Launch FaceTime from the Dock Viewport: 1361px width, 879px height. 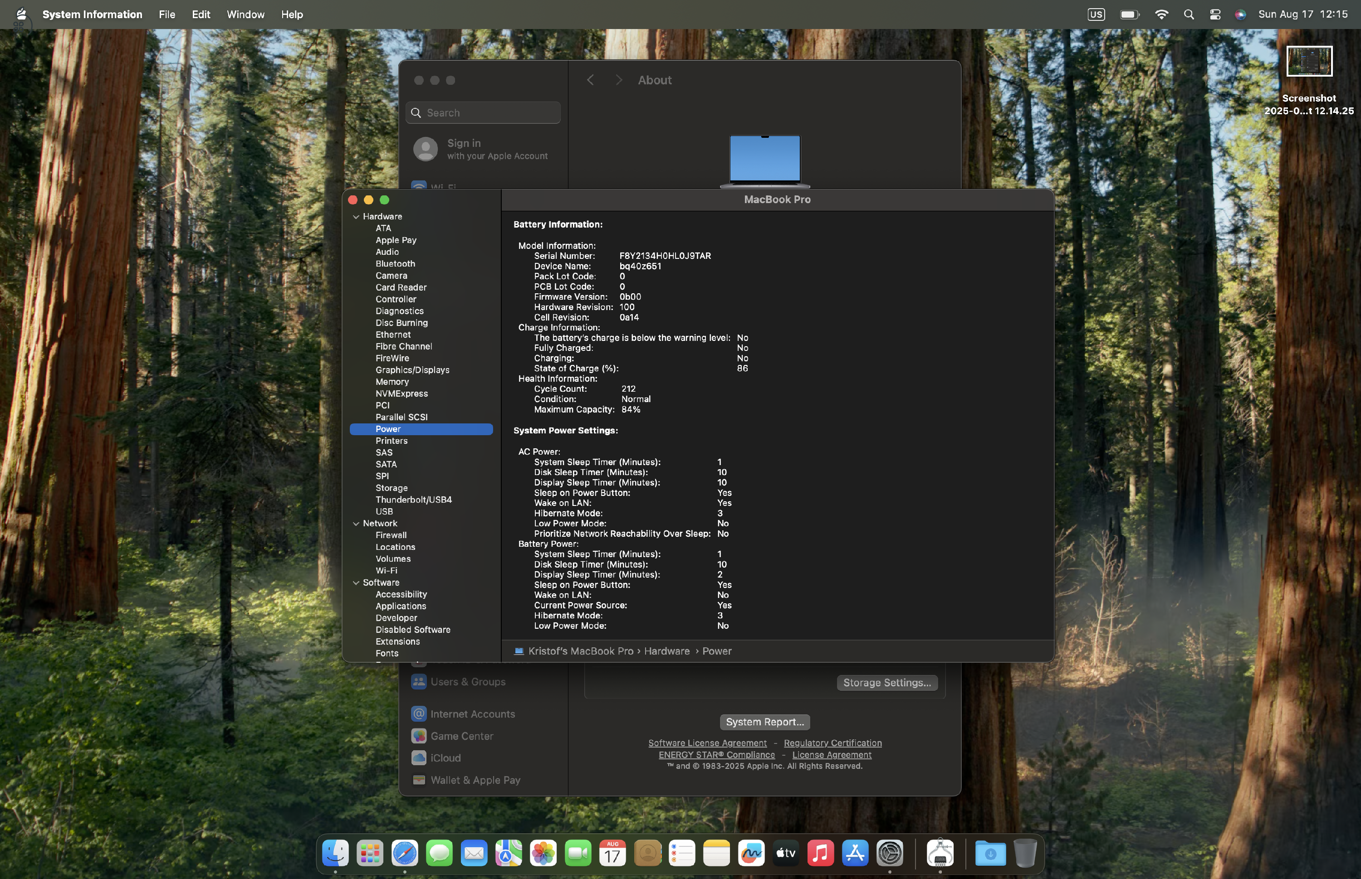point(578,853)
